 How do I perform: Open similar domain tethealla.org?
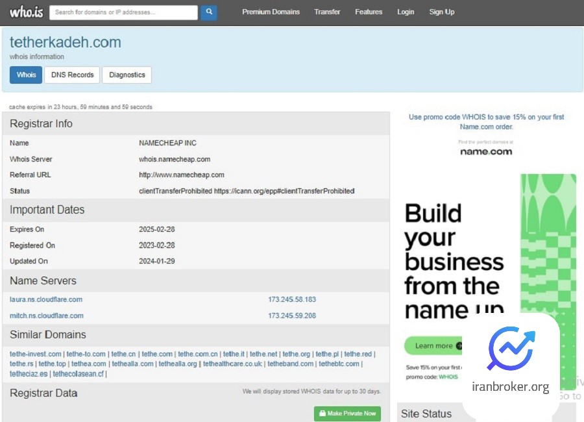pos(178,364)
